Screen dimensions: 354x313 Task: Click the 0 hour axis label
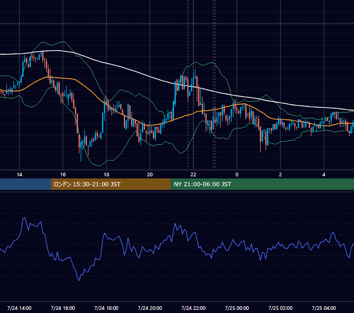[237, 175]
